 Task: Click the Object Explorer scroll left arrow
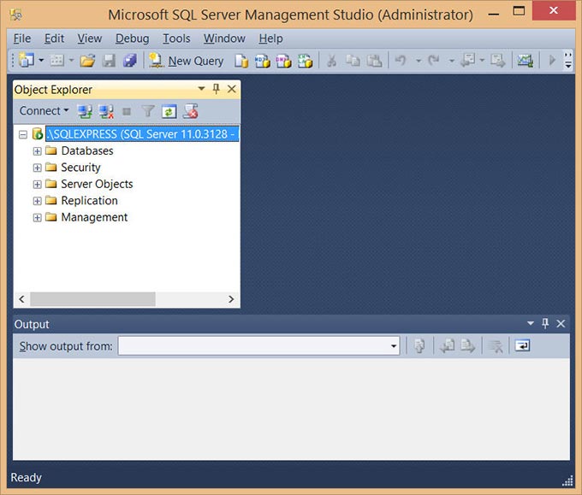21,299
